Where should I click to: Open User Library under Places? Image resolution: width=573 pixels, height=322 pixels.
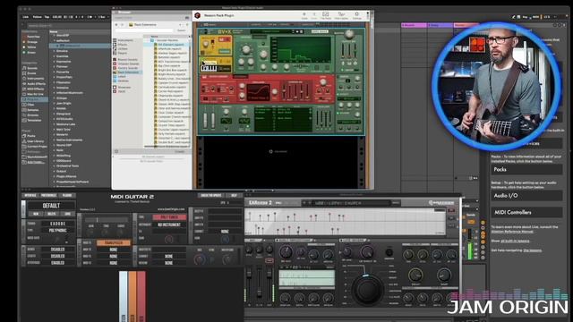click(35, 141)
